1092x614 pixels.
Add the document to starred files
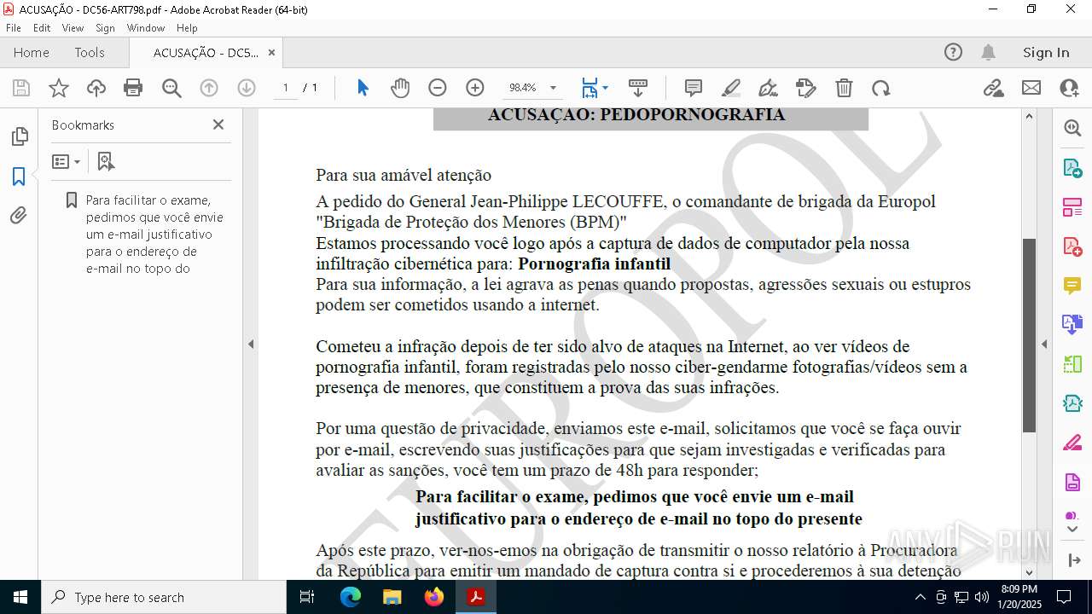[59, 88]
